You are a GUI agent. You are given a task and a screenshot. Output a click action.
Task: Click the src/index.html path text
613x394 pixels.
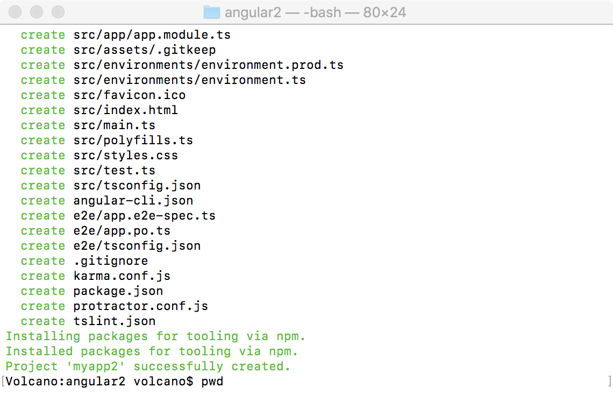pyautogui.click(x=125, y=110)
